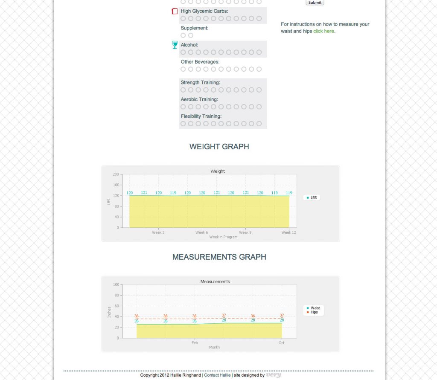Click the Week 6 label on weight graph
Viewport: 437px width, 380px height.
[202, 232]
